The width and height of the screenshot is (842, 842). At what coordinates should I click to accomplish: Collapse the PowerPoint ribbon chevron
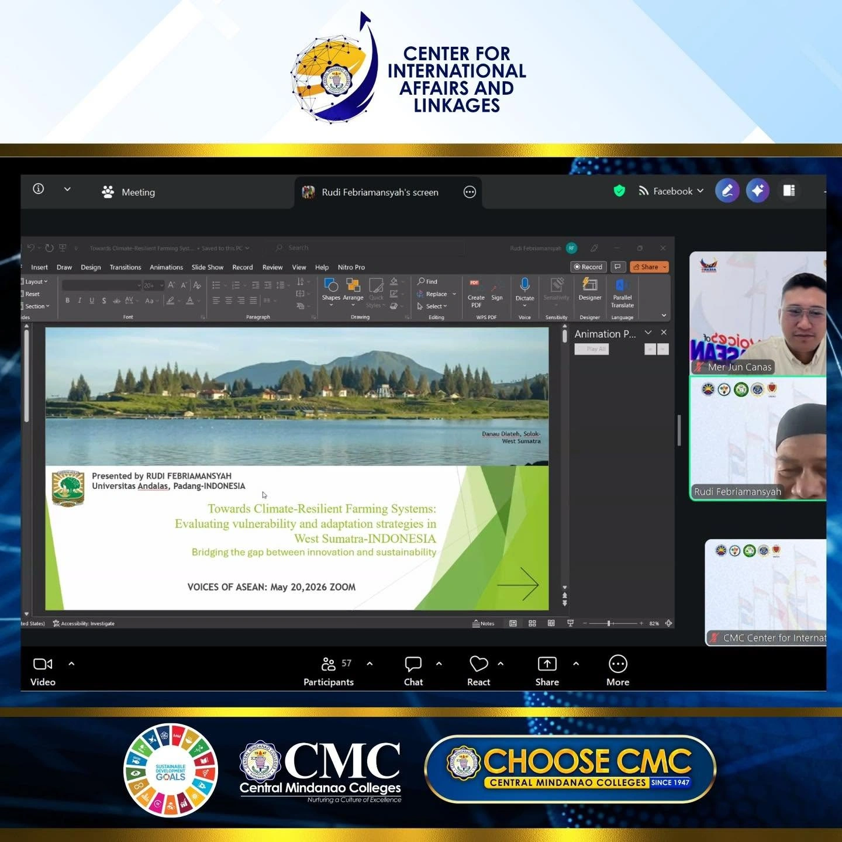[x=664, y=316]
